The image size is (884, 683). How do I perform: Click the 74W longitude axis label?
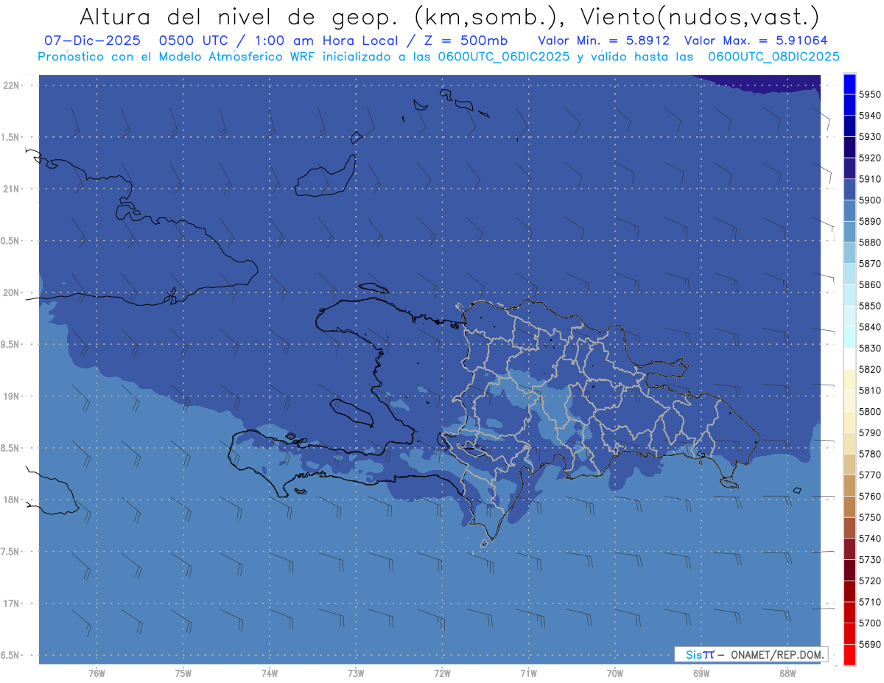point(270,673)
